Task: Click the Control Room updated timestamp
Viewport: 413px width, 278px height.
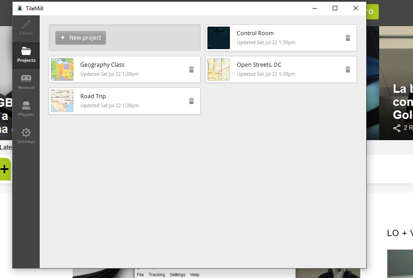Action: [266, 42]
